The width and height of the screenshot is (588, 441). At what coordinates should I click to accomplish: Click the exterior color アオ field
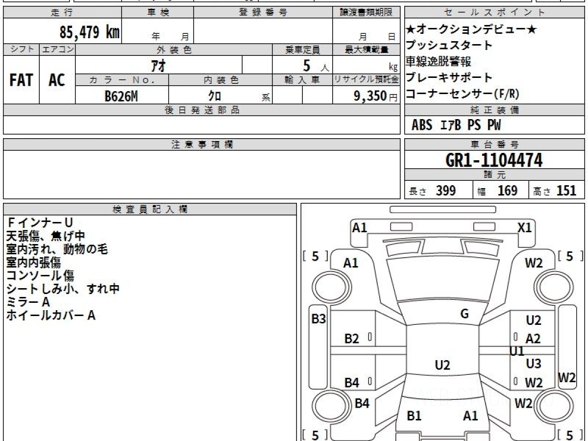pyautogui.click(x=159, y=65)
